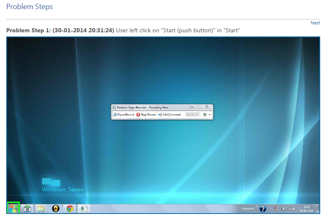Click the Show Desktop strip
The height and width of the screenshot is (221, 326).
[317, 209]
